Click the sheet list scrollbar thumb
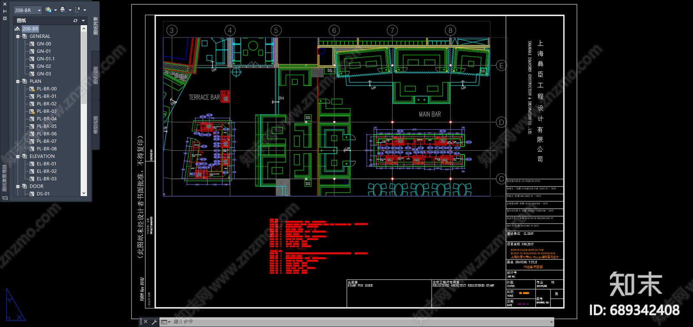This screenshot has width=693, height=327. [84, 68]
